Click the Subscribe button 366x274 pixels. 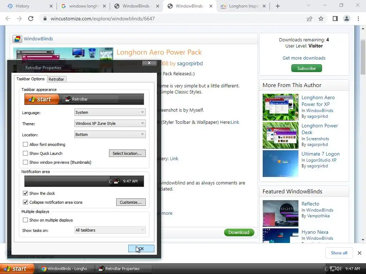pos(306,68)
